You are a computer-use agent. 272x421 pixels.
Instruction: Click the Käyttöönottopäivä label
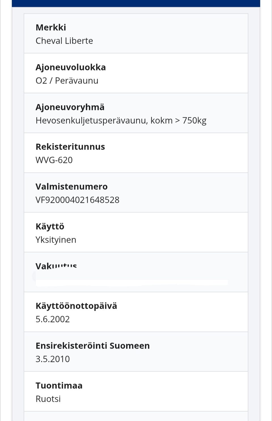76,306
